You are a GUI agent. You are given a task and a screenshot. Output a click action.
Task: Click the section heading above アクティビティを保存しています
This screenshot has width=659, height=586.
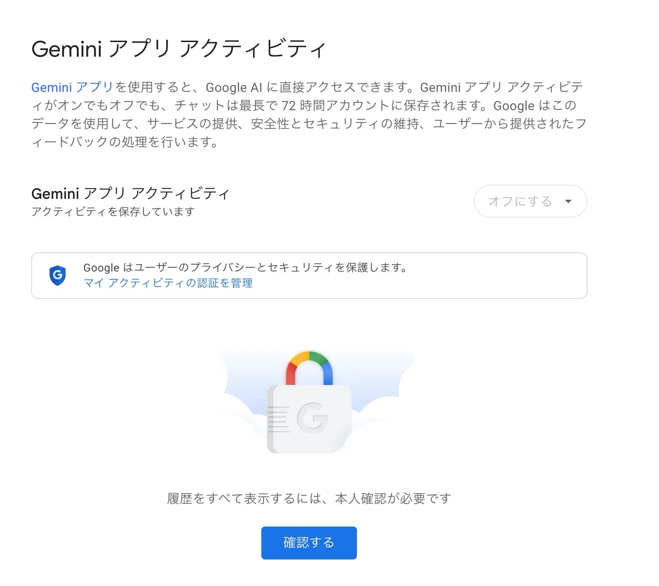pos(130,194)
